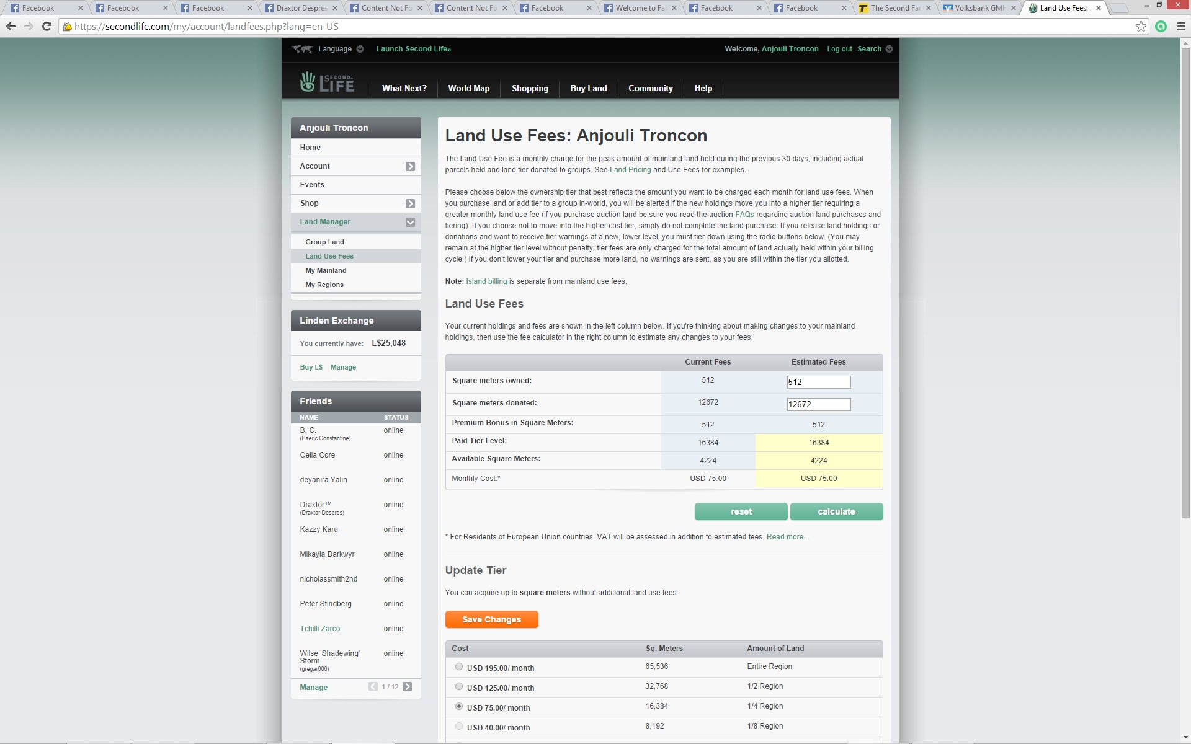Click the orange Save Changes button
The width and height of the screenshot is (1191, 744).
click(x=492, y=619)
